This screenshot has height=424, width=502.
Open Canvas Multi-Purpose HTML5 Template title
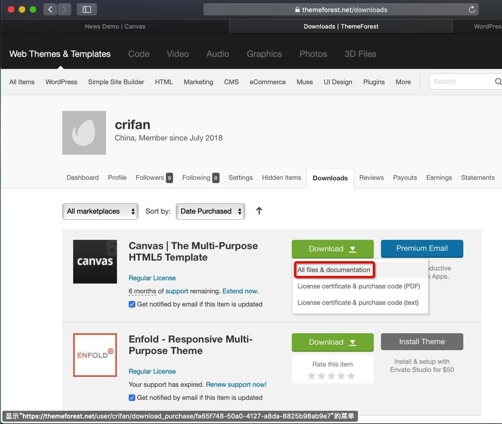pyautogui.click(x=193, y=251)
